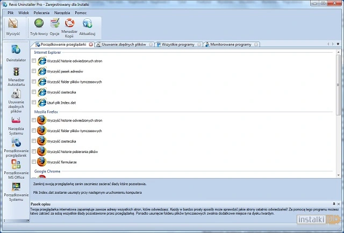Pin the Pasek opisu panel
344x233 pixels.
[333, 205]
